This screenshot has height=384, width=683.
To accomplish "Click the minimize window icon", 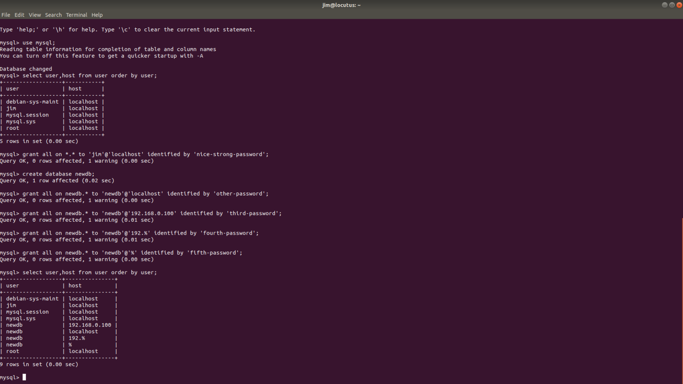I will pyautogui.click(x=664, y=5).
